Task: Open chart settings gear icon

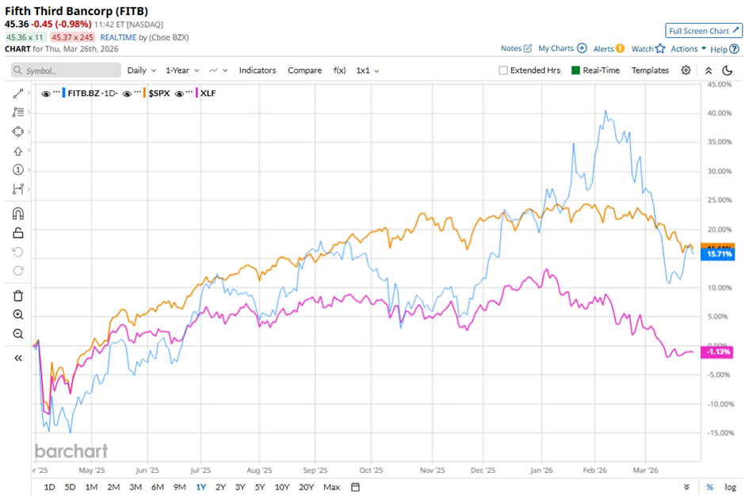Action: tap(686, 70)
